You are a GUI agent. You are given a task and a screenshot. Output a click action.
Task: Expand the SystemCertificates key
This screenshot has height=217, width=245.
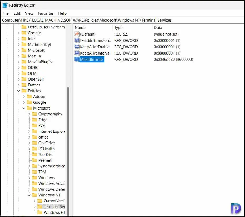[29, 166]
